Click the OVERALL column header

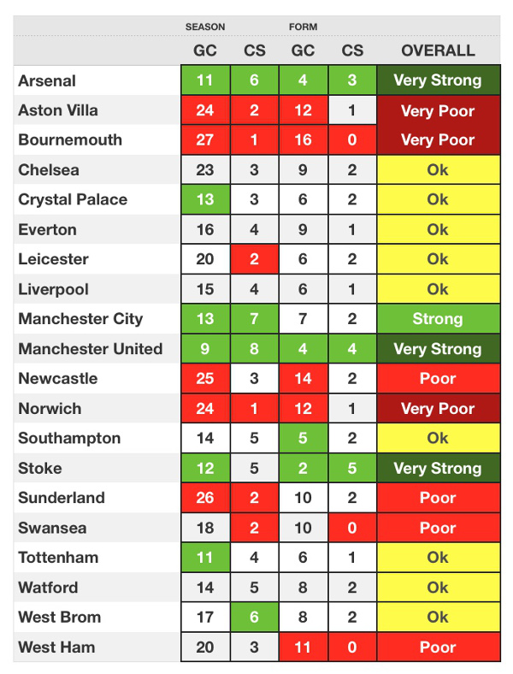point(438,50)
